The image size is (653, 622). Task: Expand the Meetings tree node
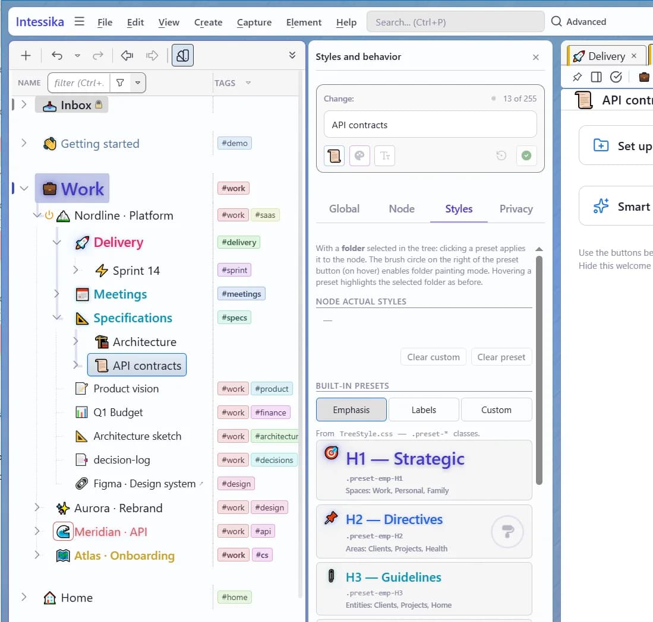click(56, 294)
